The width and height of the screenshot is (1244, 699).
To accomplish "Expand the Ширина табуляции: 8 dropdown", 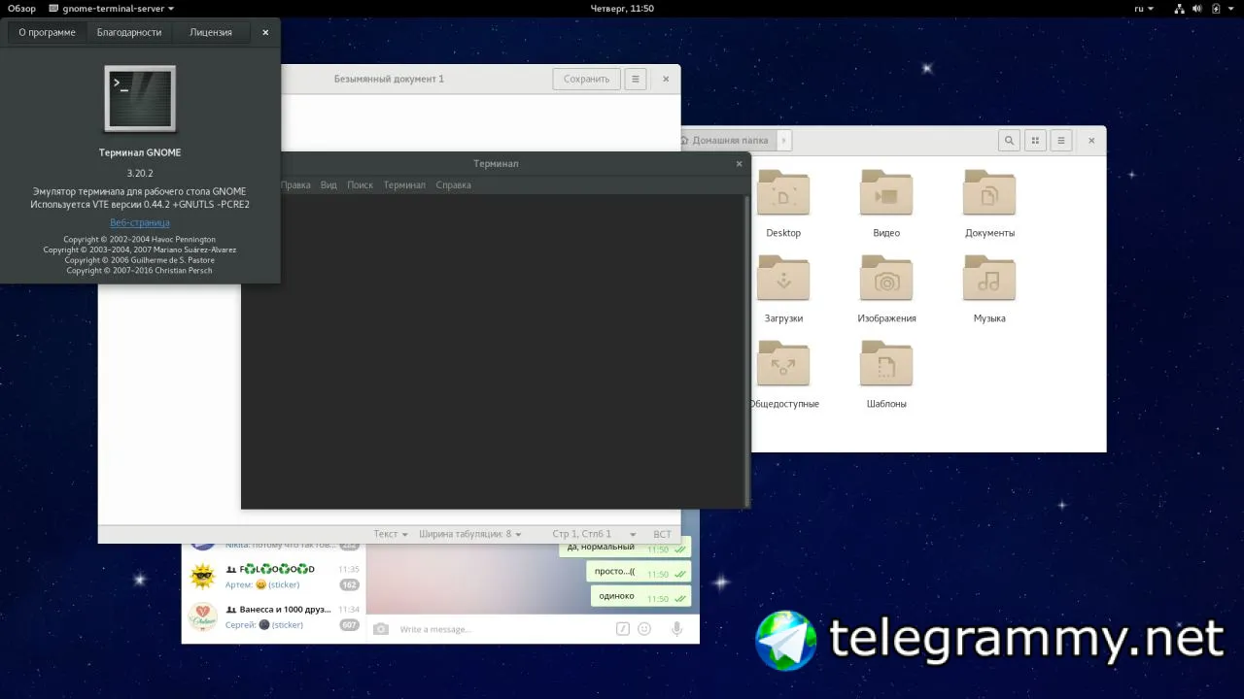I will coord(470,534).
